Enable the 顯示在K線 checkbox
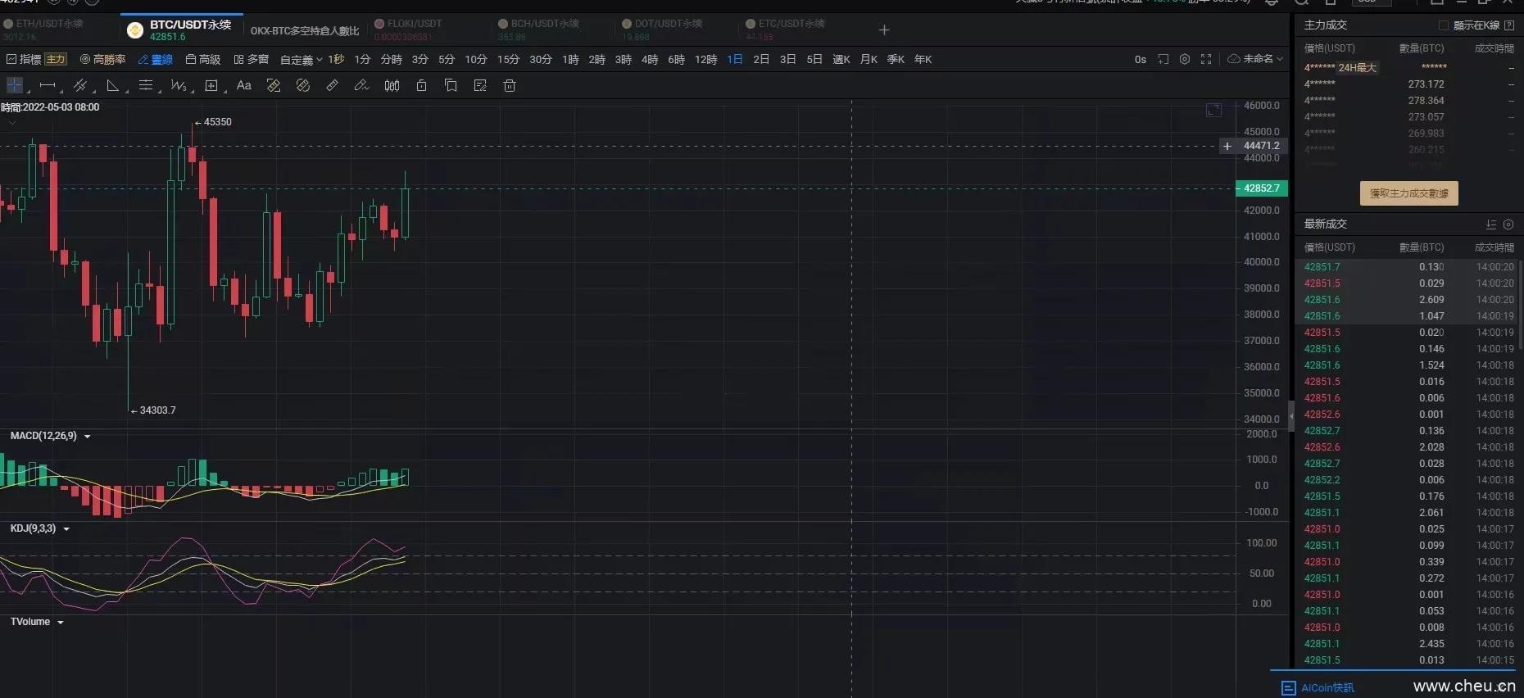 [x=1444, y=25]
